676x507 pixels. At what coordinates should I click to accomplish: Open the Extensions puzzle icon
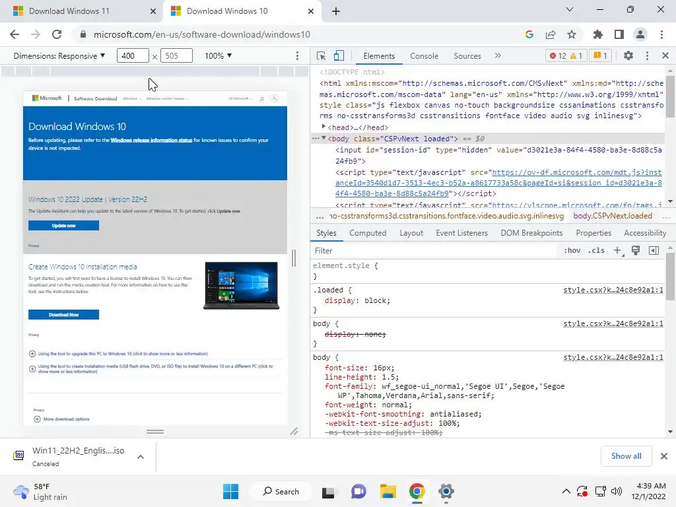(x=598, y=34)
